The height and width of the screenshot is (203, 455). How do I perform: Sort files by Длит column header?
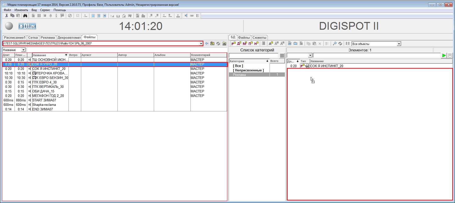pyautogui.click(x=8, y=55)
